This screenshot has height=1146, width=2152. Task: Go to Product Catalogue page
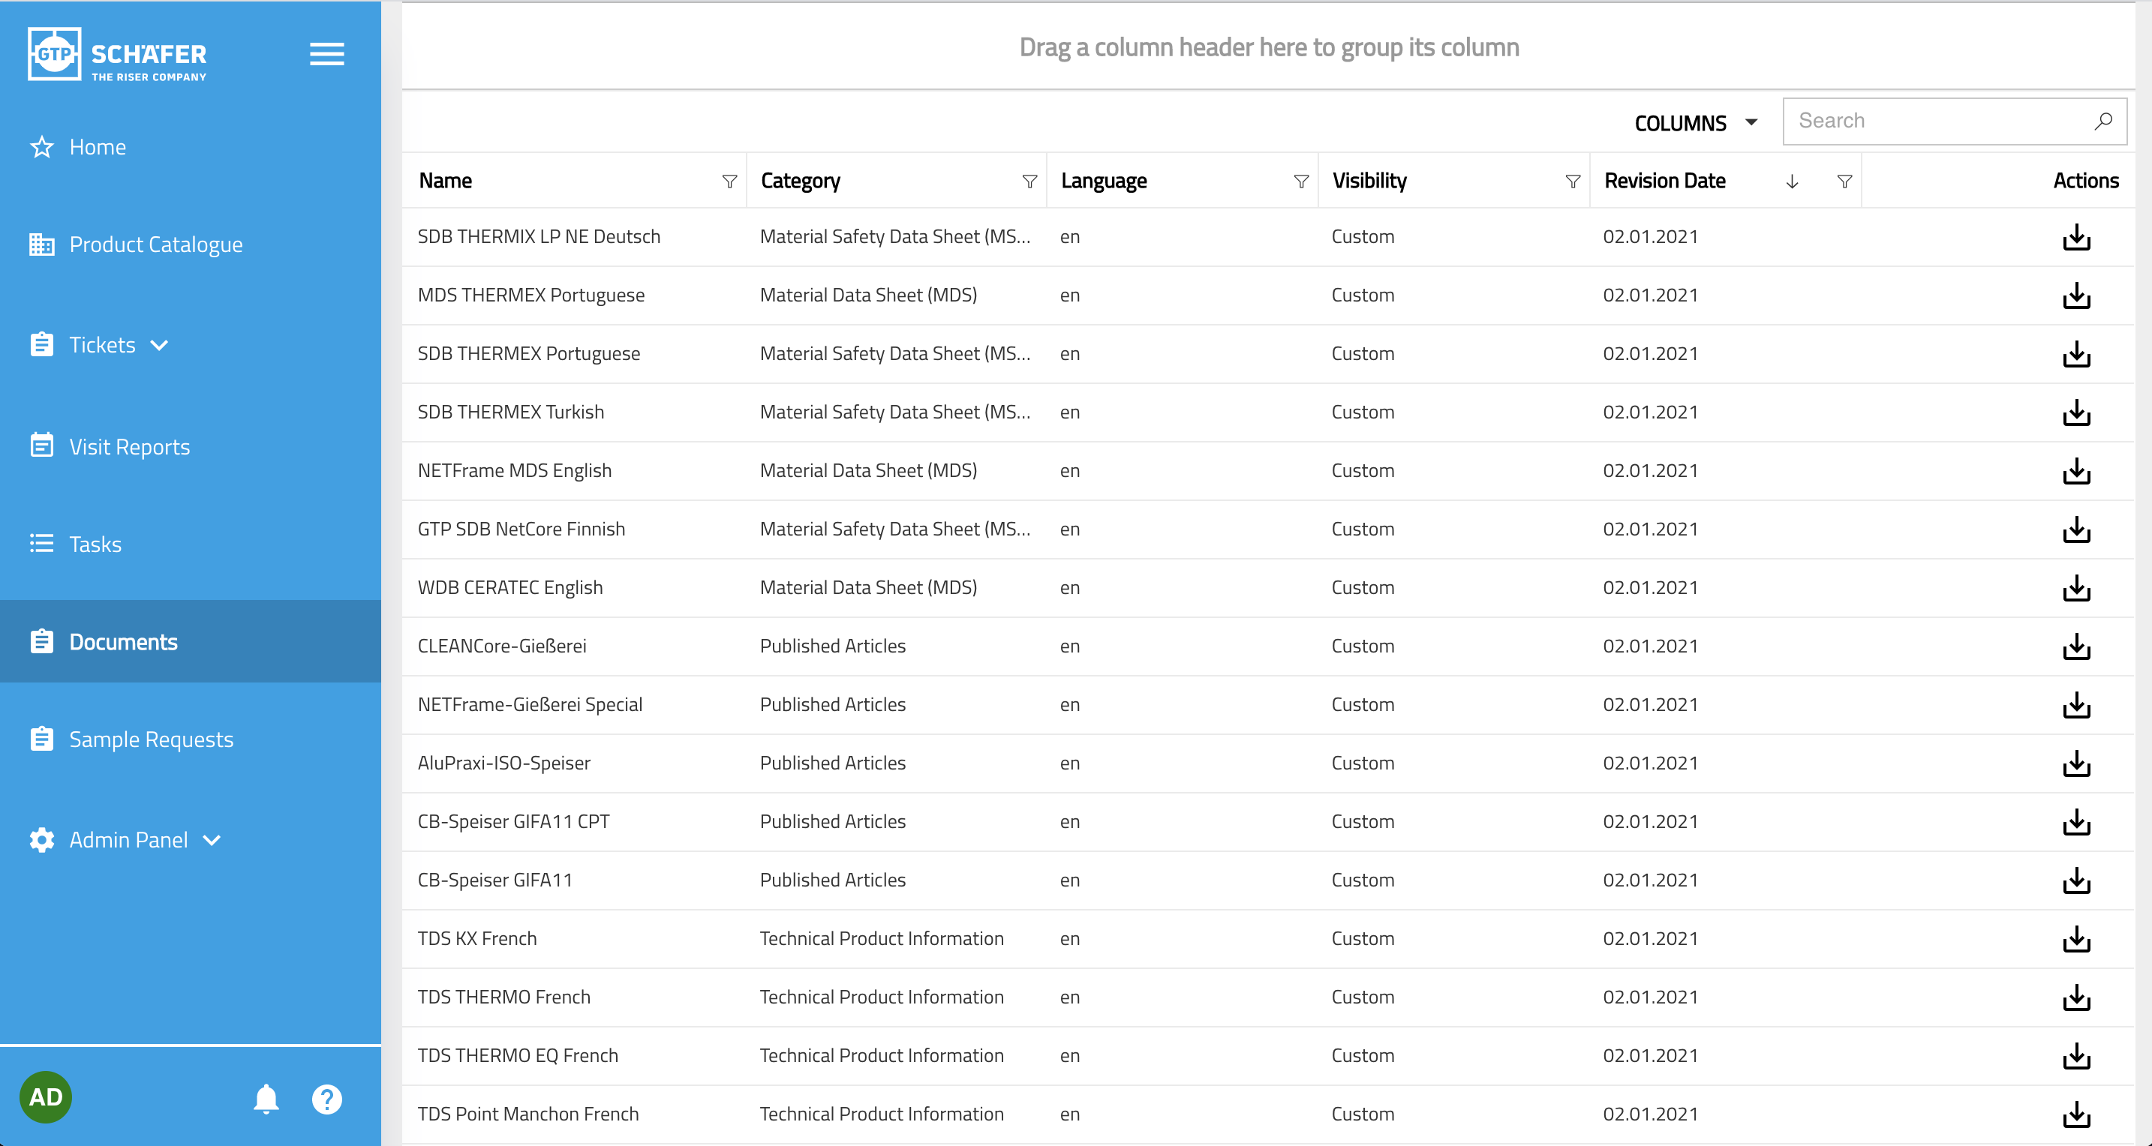155,244
